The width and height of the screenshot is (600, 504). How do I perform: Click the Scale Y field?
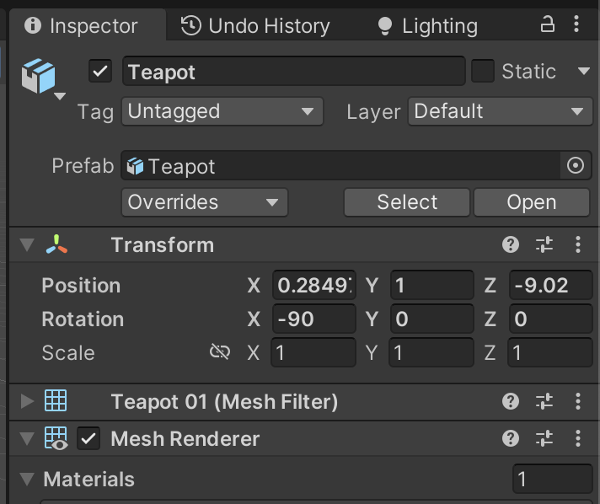pos(431,352)
